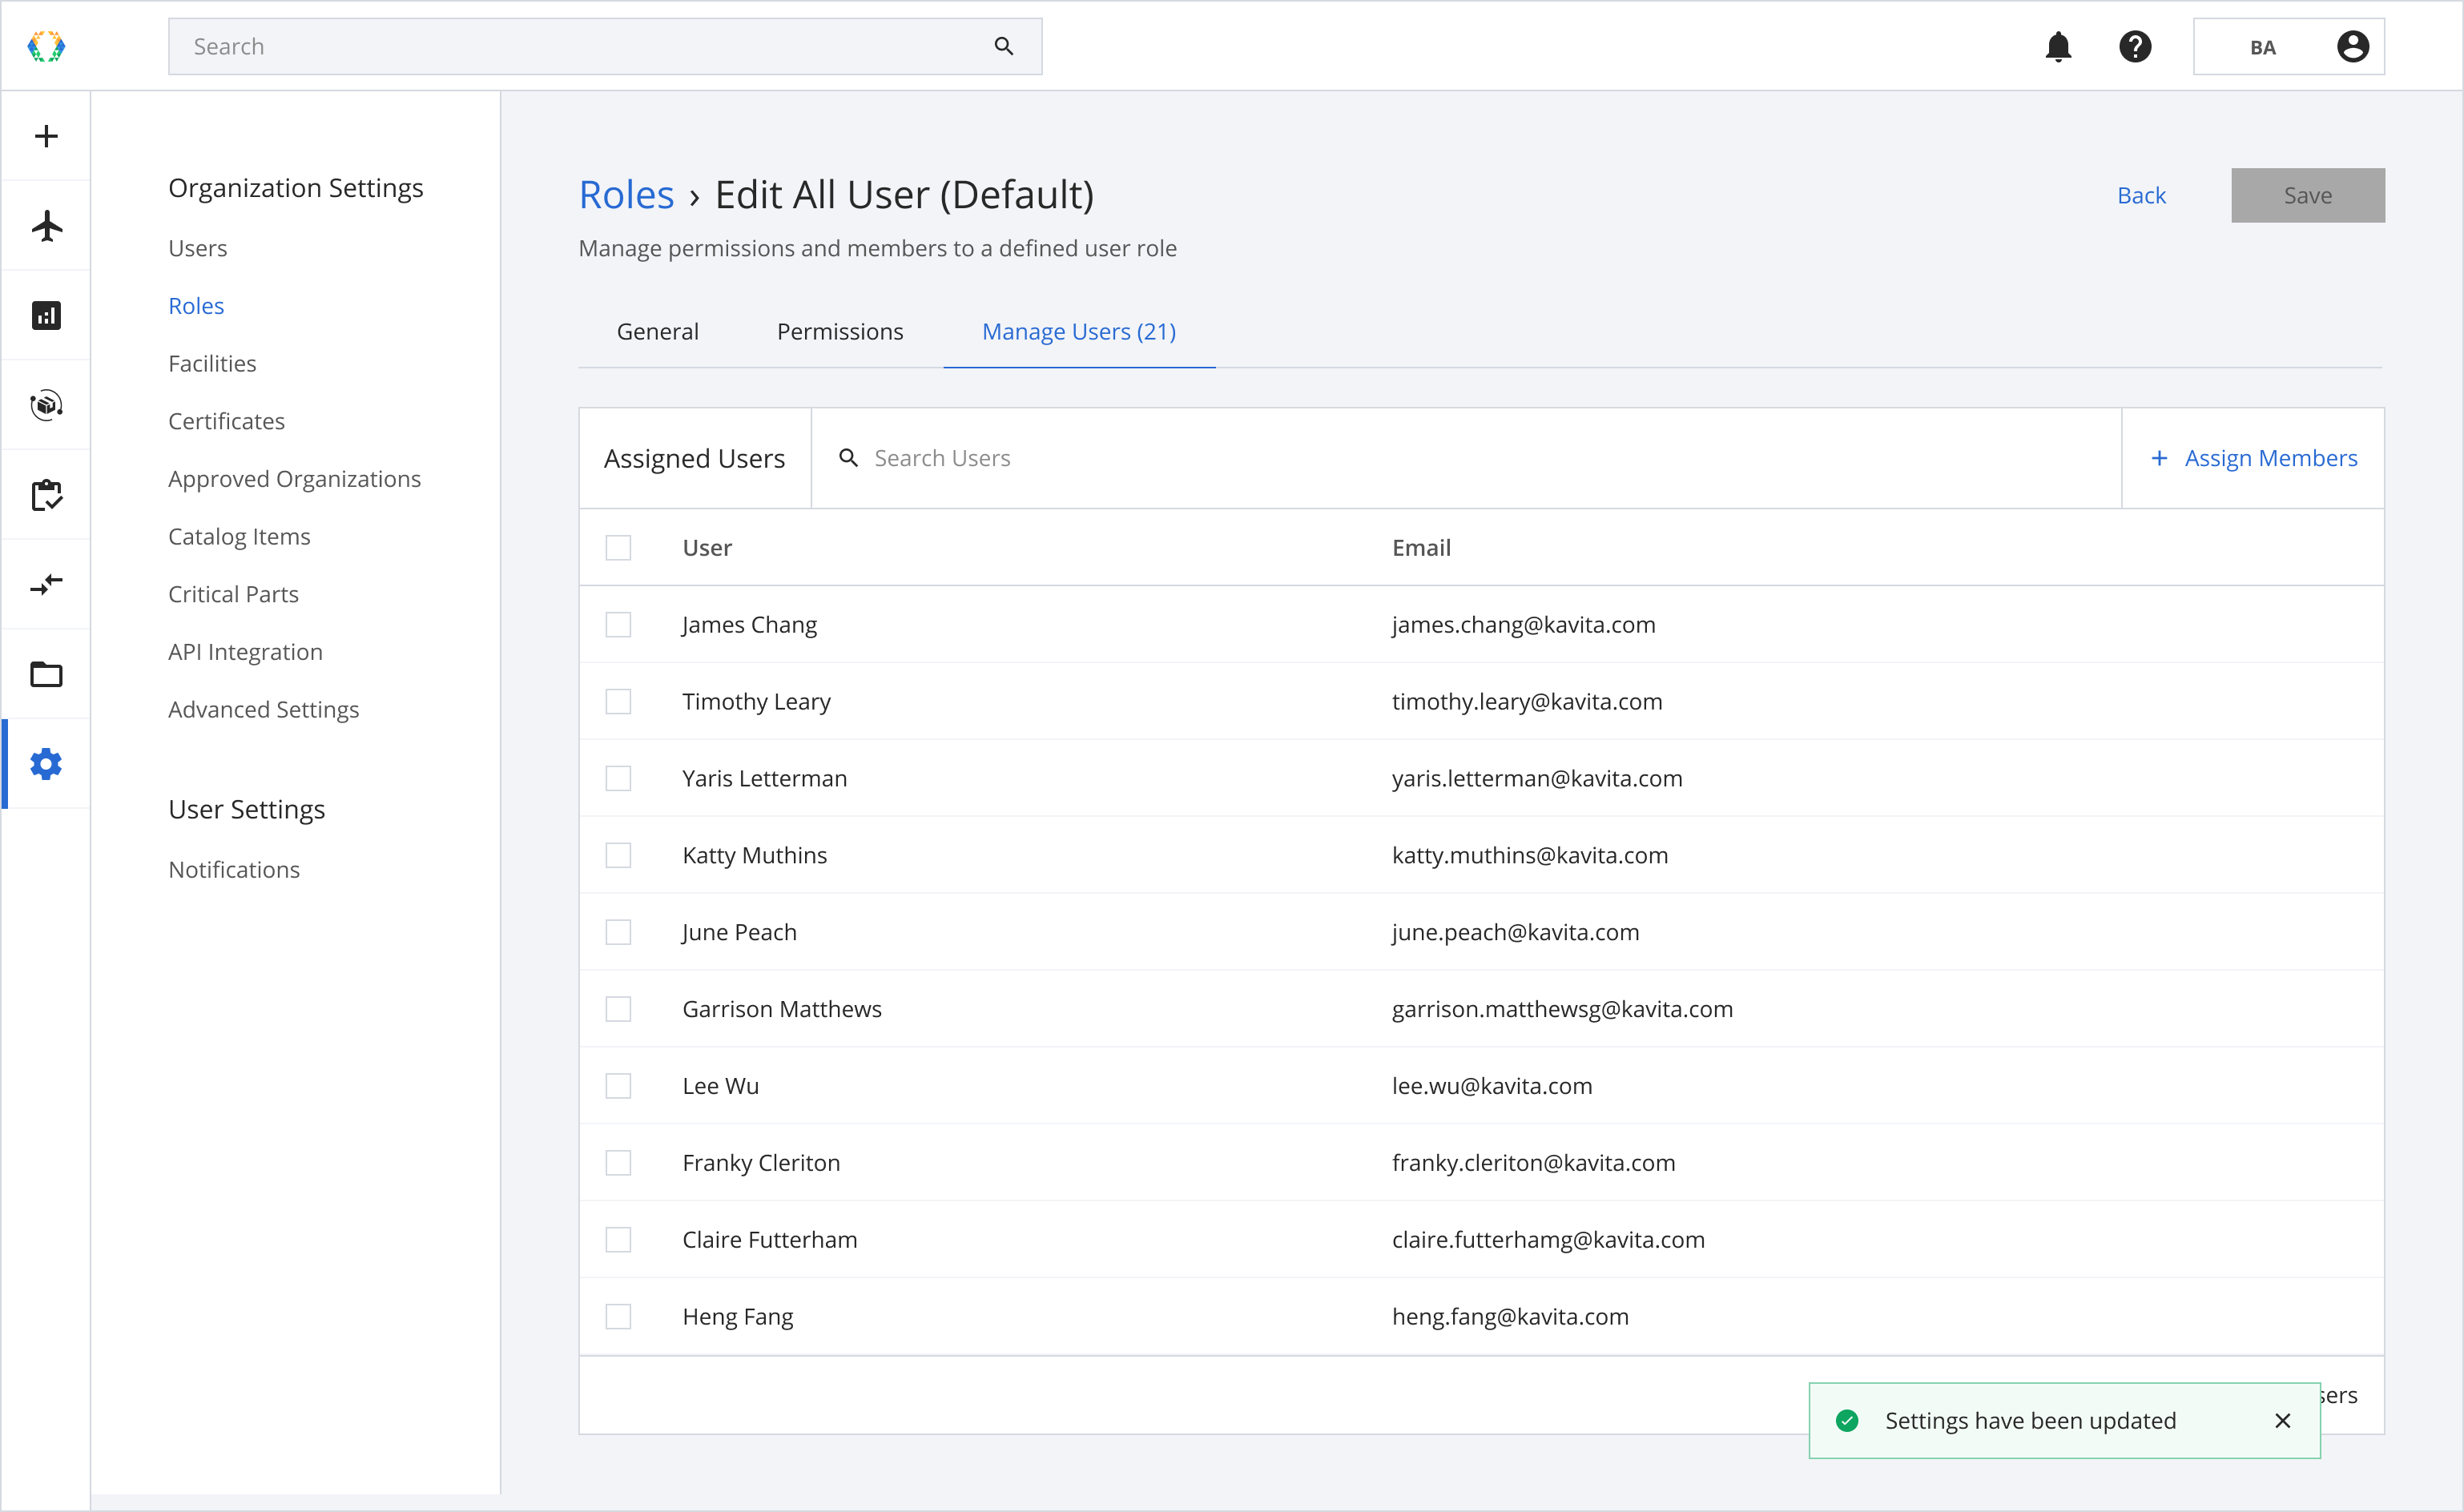This screenshot has width=2464, height=1512.
Task: Switch to the General tab
Action: pyautogui.click(x=657, y=331)
